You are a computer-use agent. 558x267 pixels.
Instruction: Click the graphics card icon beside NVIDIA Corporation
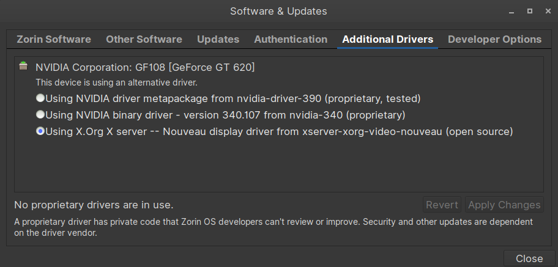pos(23,66)
